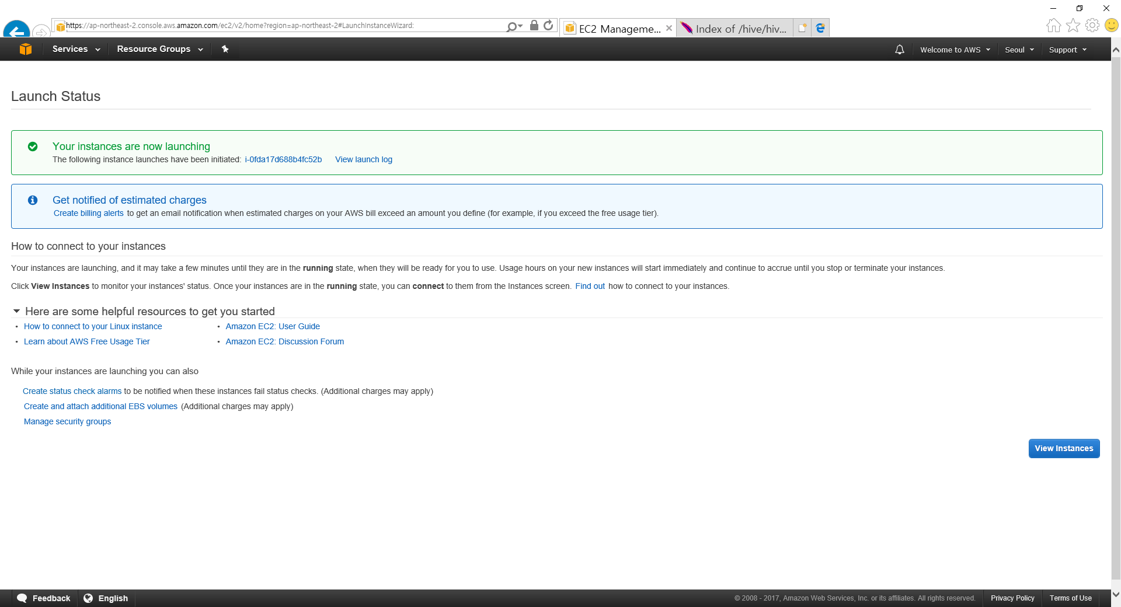Click the AWS cube logo home icon

(x=25, y=49)
